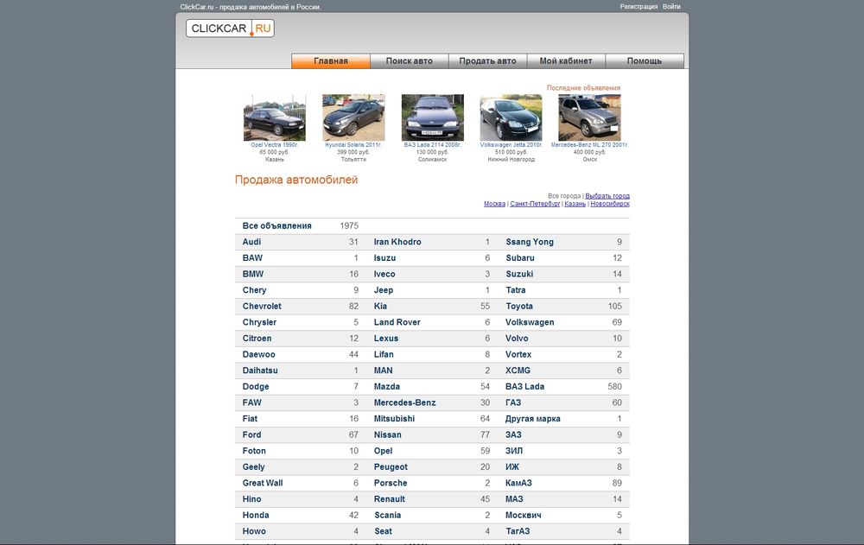Viewport: 864px width, 545px height.
Task: Open the Volvo brand listings
Action: 517,339
